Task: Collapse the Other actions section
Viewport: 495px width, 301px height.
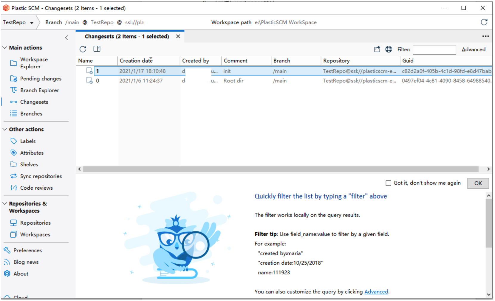Action: (x=5, y=129)
